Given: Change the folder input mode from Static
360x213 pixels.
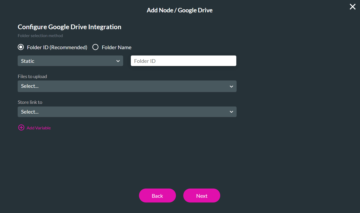Looking at the screenshot, I should point(70,61).
